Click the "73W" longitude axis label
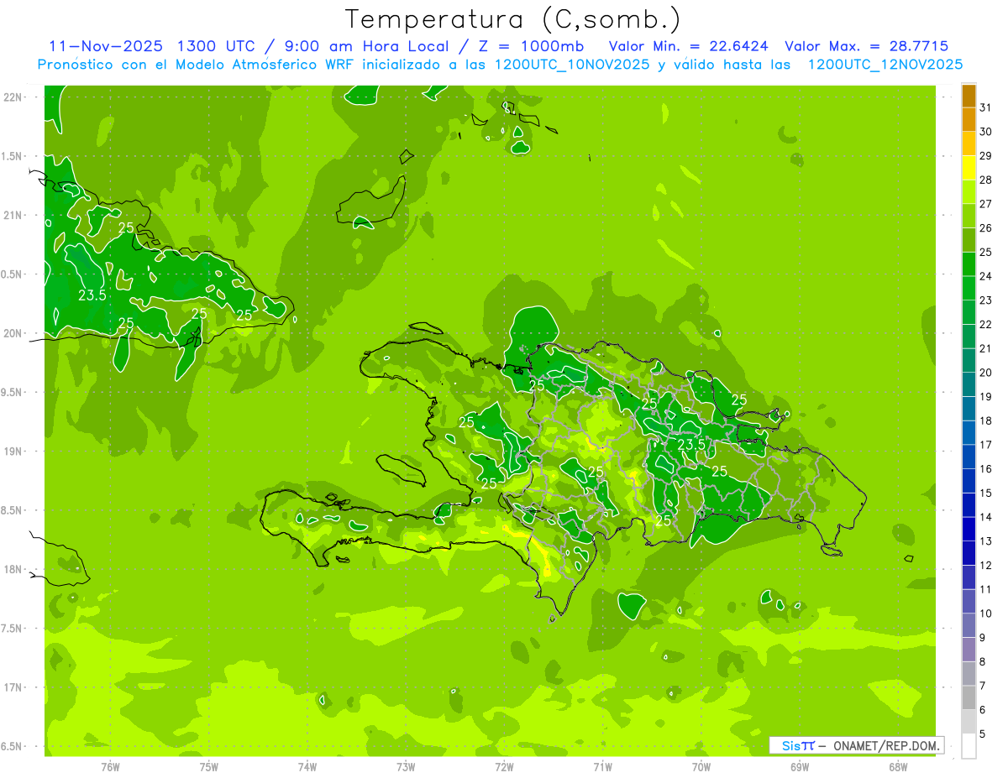Image resolution: width=1008 pixels, height=778 pixels. click(x=406, y=766)
